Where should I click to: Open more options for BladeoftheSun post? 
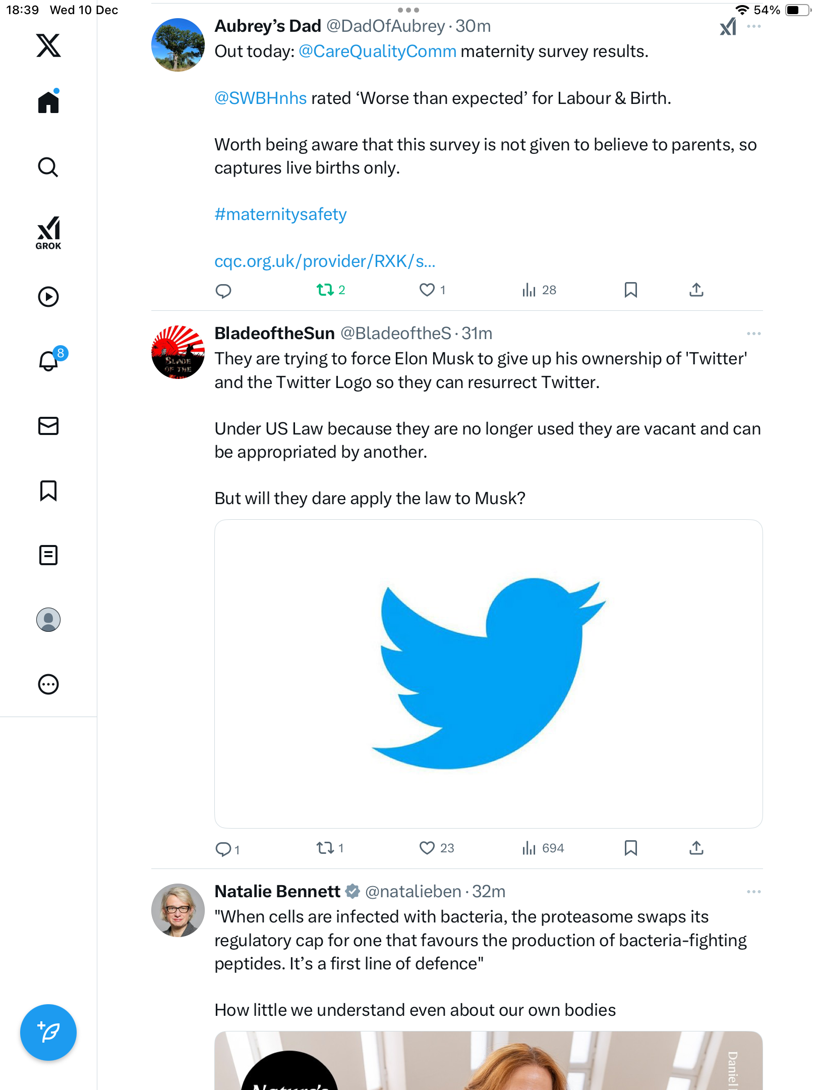(753, 334)
